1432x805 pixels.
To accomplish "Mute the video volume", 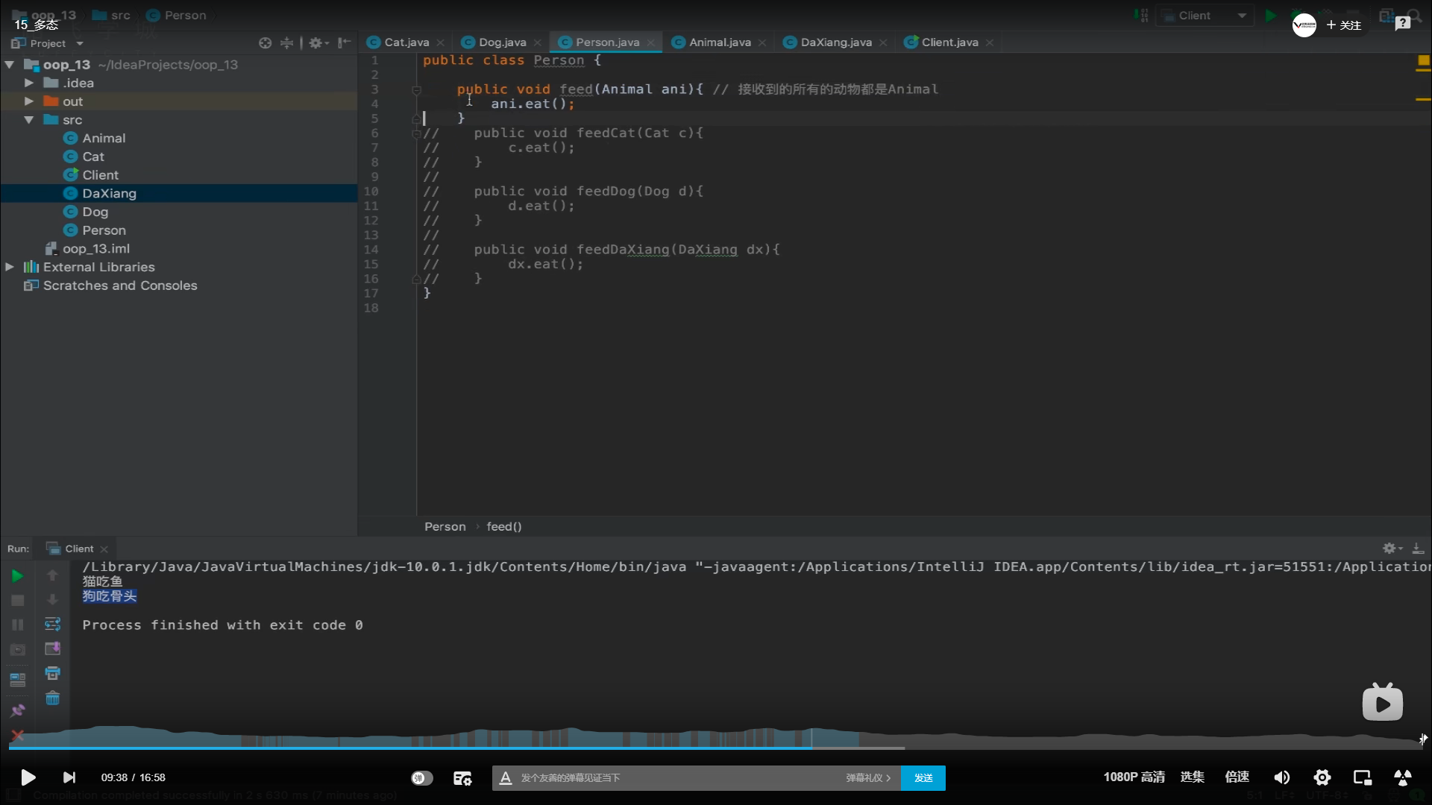I will [x=1281, y=777].
